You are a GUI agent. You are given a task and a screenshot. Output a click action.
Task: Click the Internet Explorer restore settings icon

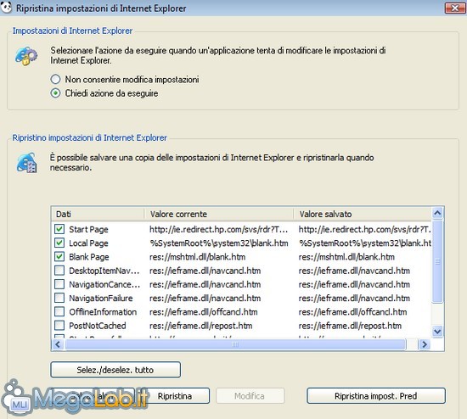[27, 163]
